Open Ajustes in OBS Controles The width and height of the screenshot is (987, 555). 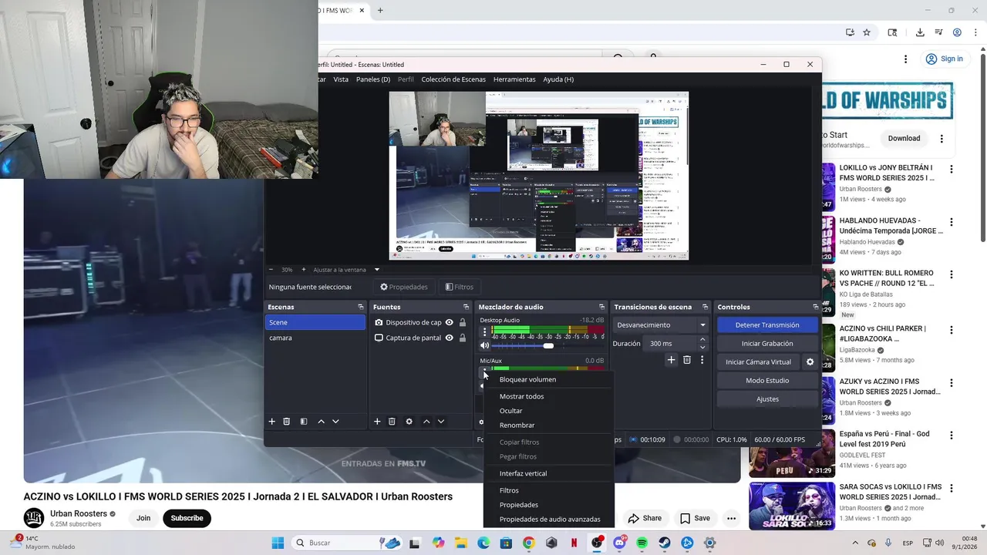click(767, 399)
